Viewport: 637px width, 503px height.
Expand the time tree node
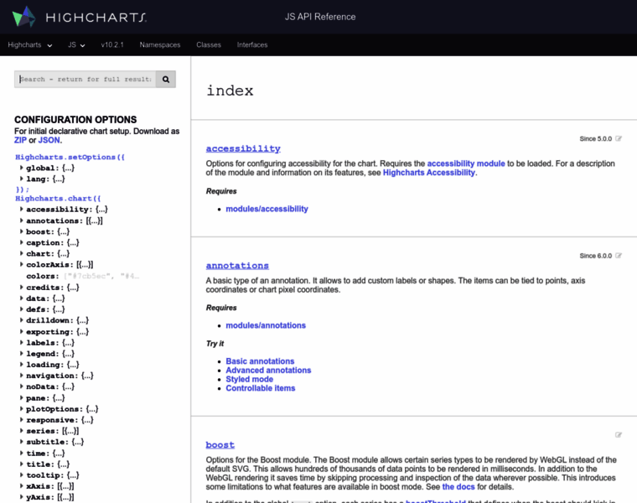click(x=22, y=453)
